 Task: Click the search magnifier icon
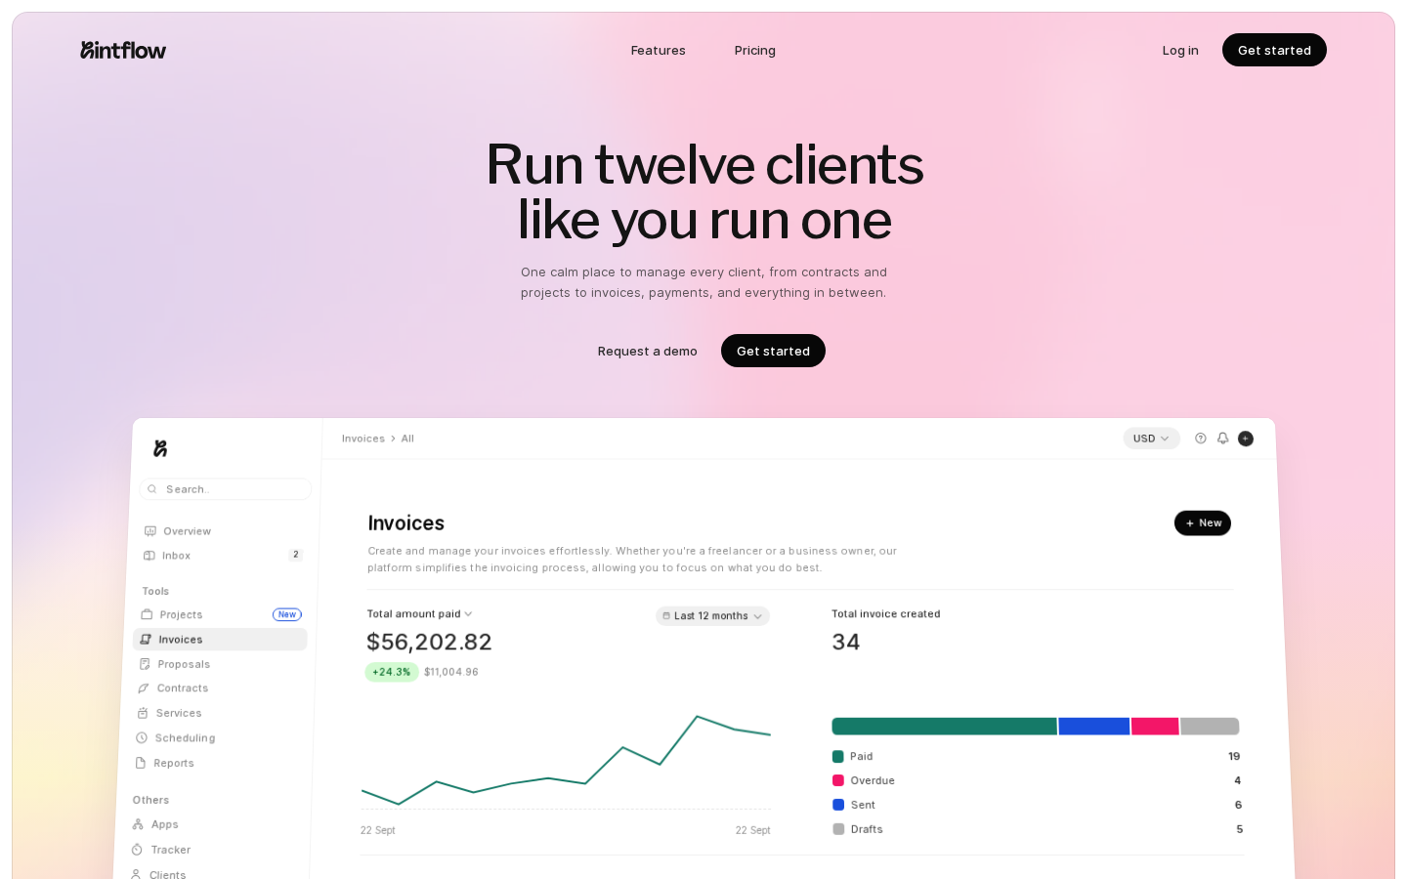click(x=152, y=489)
